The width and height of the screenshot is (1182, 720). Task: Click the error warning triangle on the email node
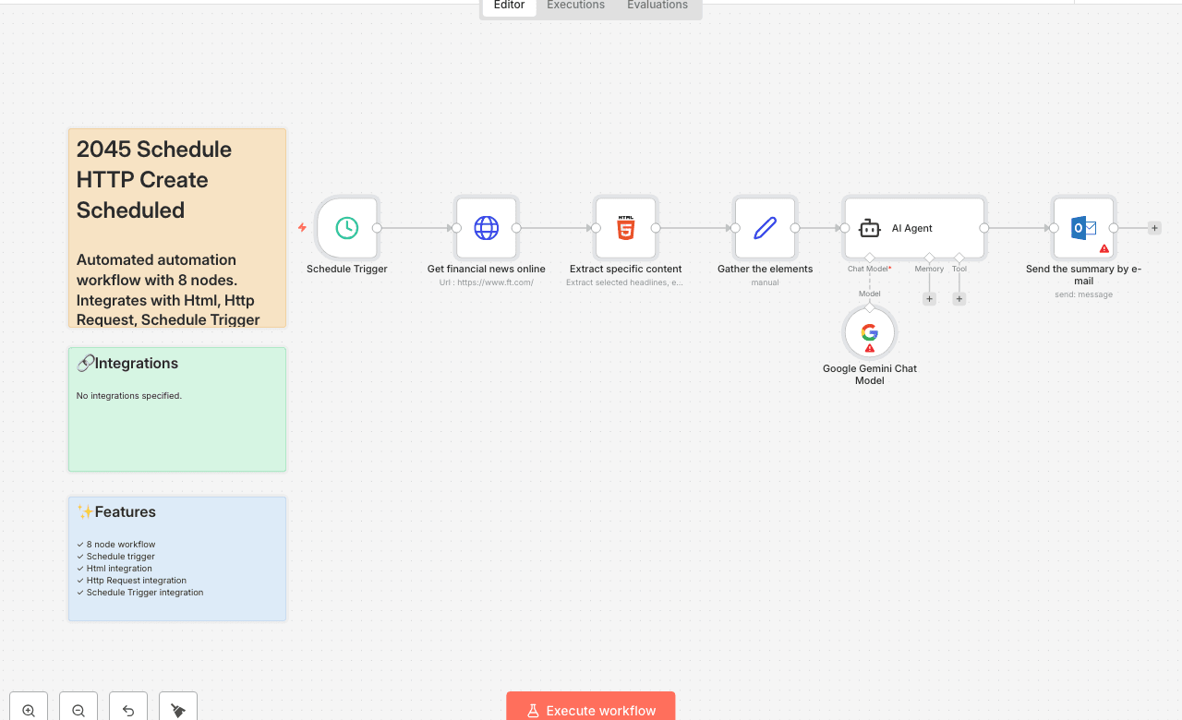pyautogui.click(x=1104, y=247)
